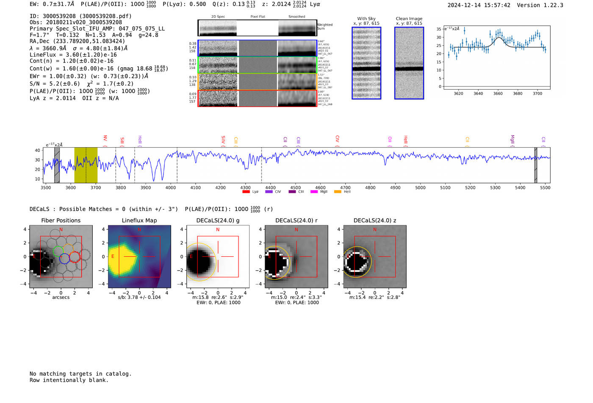Screen dimensions: 593x403
Task: Select the green-bordered 2D spectrum row
Action: click(258, 65)
